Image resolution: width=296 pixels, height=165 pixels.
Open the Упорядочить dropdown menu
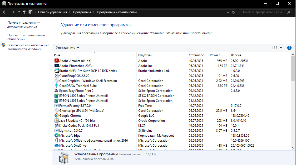pos(68,48)
